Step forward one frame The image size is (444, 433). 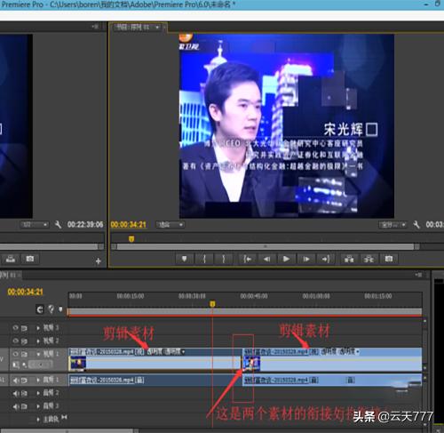coord(306,259)
